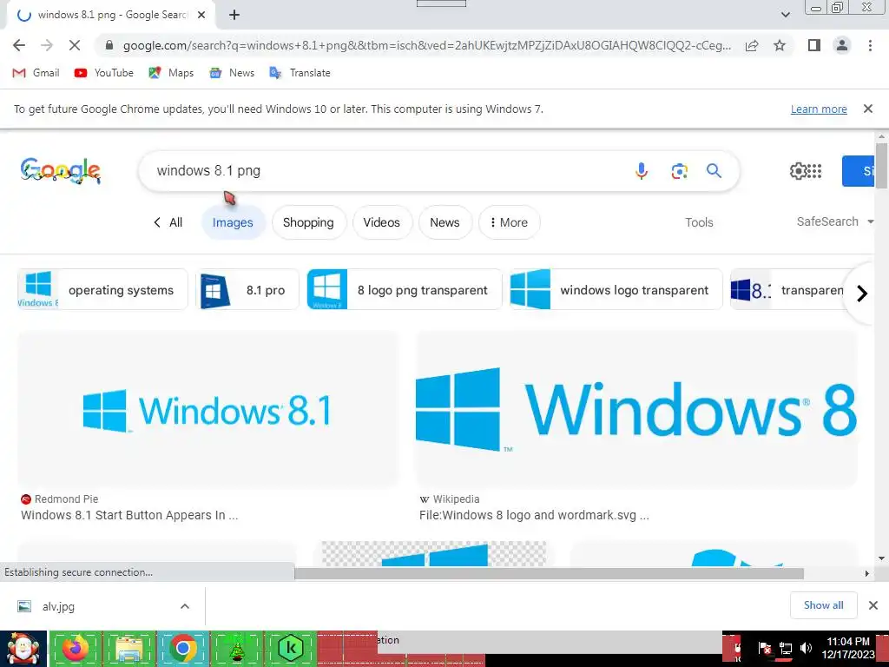
Task: Select the 'operating systems' suggestion chip
Action: pos(102,289)
